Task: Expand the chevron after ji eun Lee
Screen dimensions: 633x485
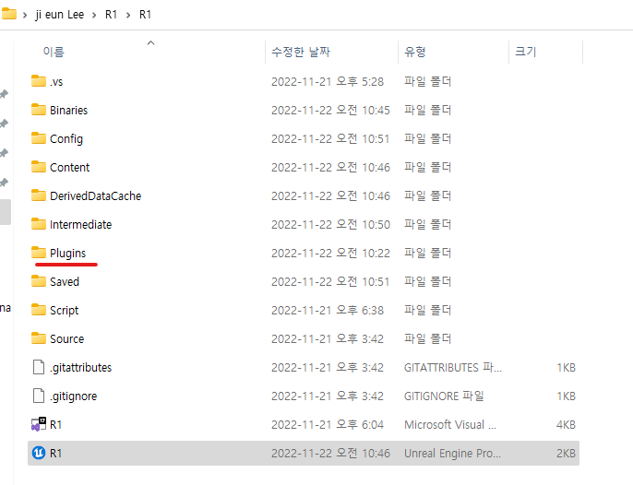Action: click(x=94, y=15)
